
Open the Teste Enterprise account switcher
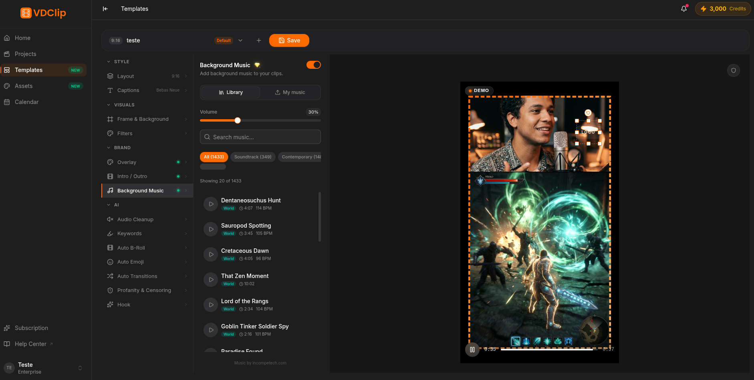[x=43, y=368]
